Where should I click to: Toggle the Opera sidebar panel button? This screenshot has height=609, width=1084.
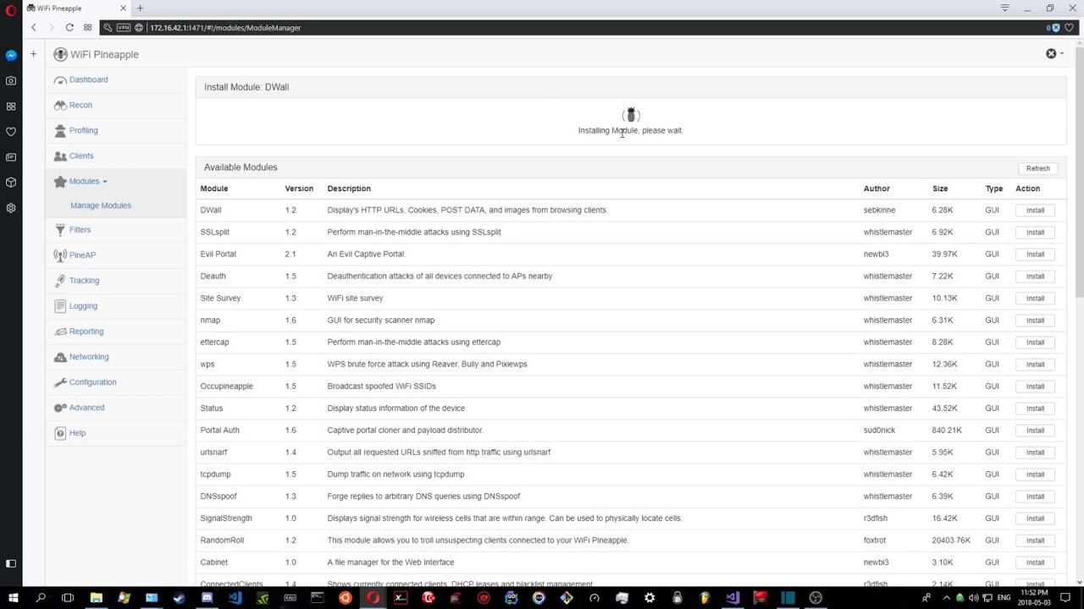pyautogui.click(x=11, y=563)
